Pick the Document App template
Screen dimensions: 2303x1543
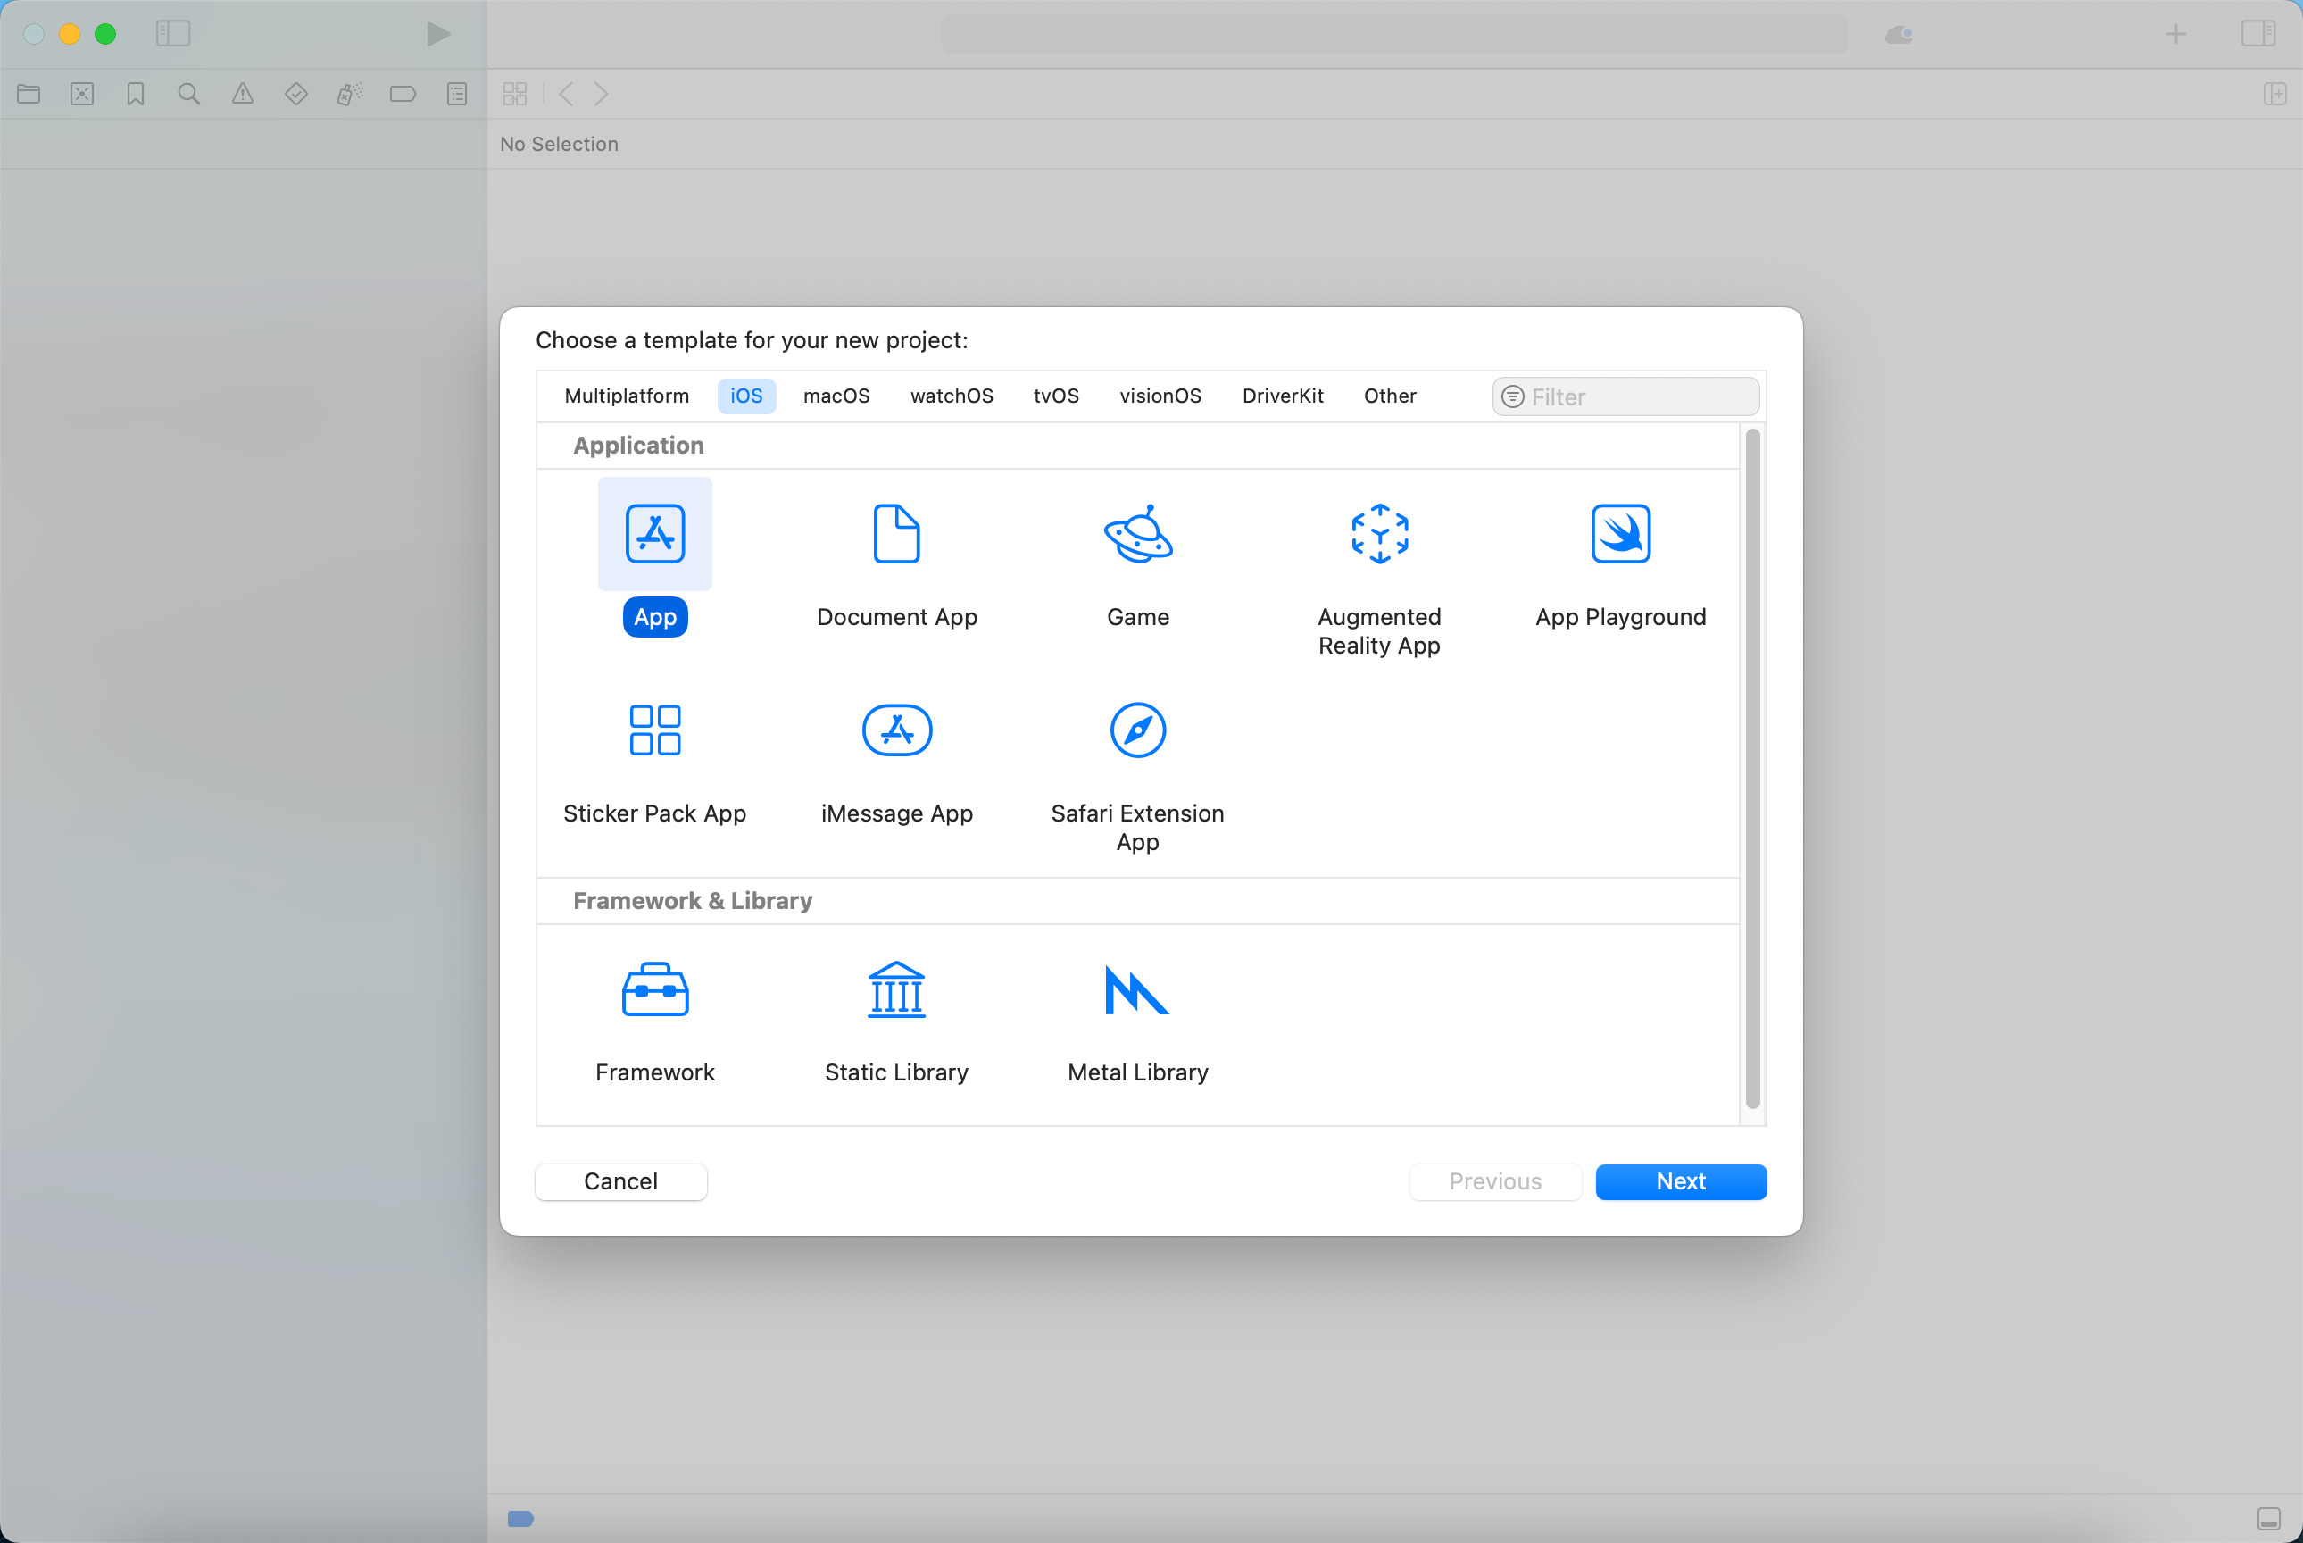click(896, 534)
